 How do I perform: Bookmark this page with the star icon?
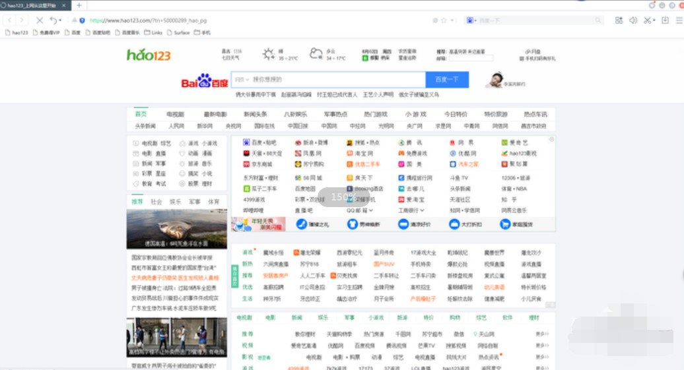click(444, 20)
